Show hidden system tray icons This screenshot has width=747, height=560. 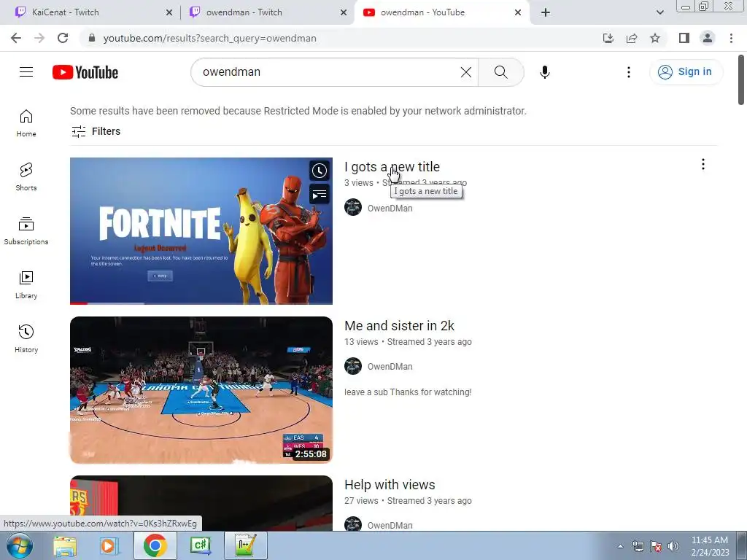620,546
